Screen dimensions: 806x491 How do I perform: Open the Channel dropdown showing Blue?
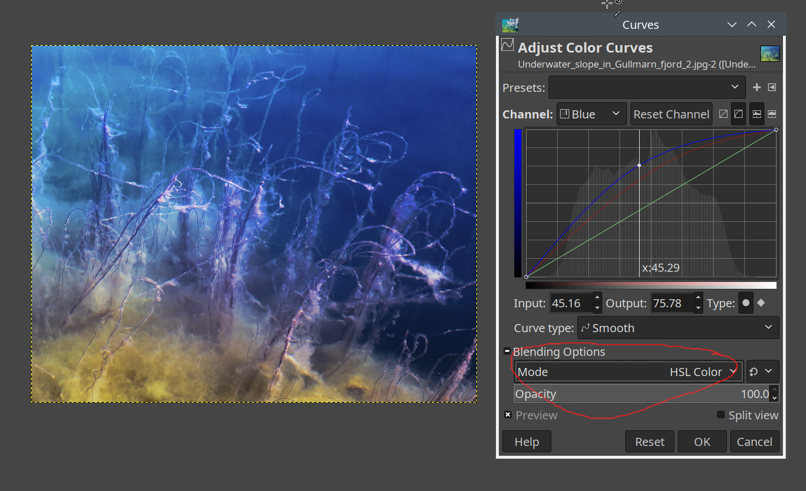(591, 114)
